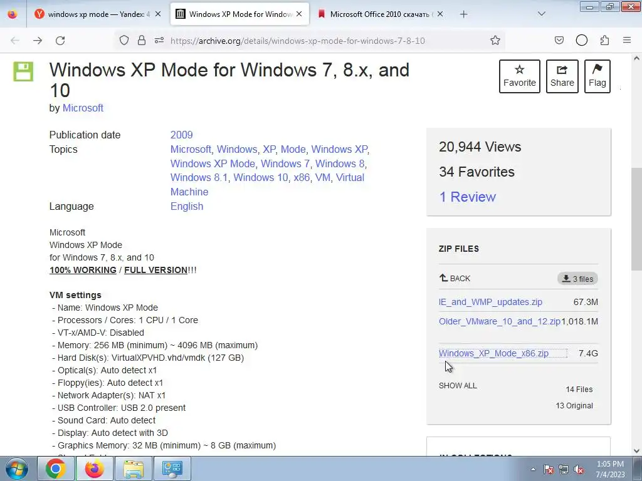
Task: Close the Microsoft Office 2010 tab
Action: pos(439,14)
